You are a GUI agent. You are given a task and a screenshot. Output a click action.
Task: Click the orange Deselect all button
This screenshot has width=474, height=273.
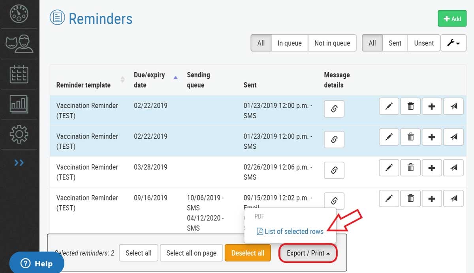click(x=248, y=253)
